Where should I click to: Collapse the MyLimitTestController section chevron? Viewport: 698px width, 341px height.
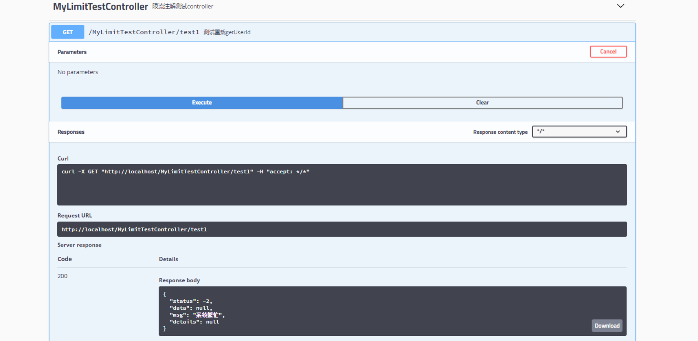click(x=620, y=6)
